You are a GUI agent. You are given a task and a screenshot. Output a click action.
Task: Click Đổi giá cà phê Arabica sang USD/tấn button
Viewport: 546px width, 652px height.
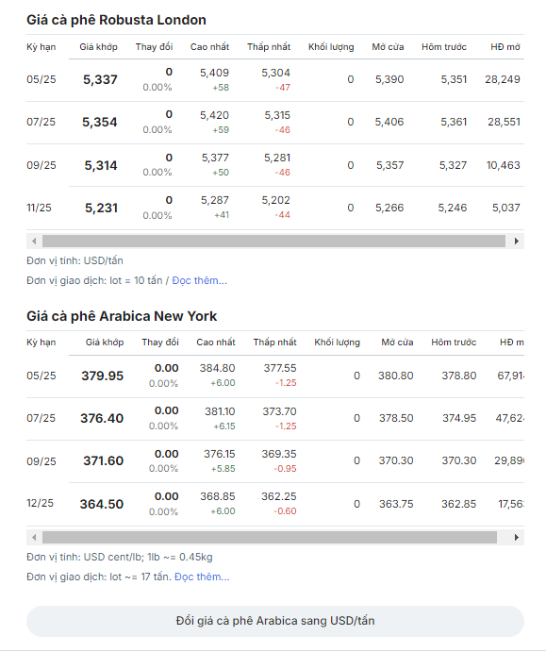[x=275, y=621]
